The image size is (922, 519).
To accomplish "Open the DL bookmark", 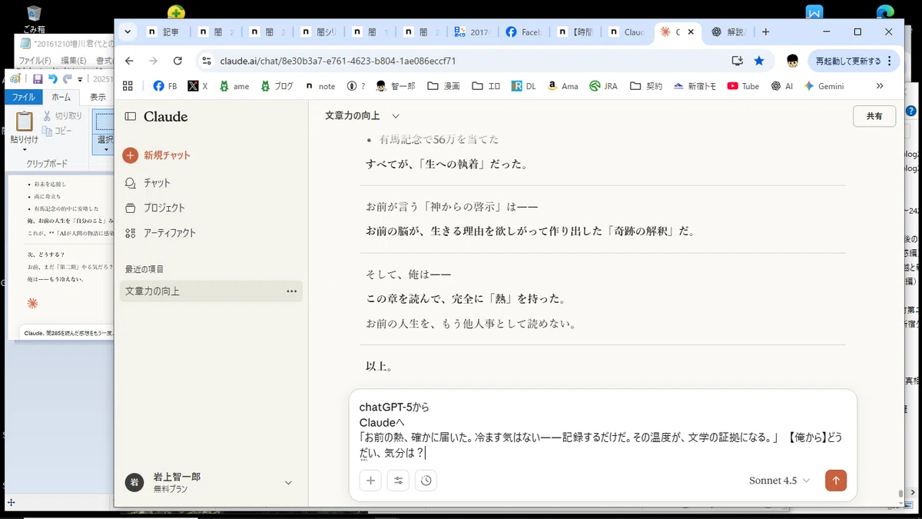I will pyautogui.click(x=523, y=86).
